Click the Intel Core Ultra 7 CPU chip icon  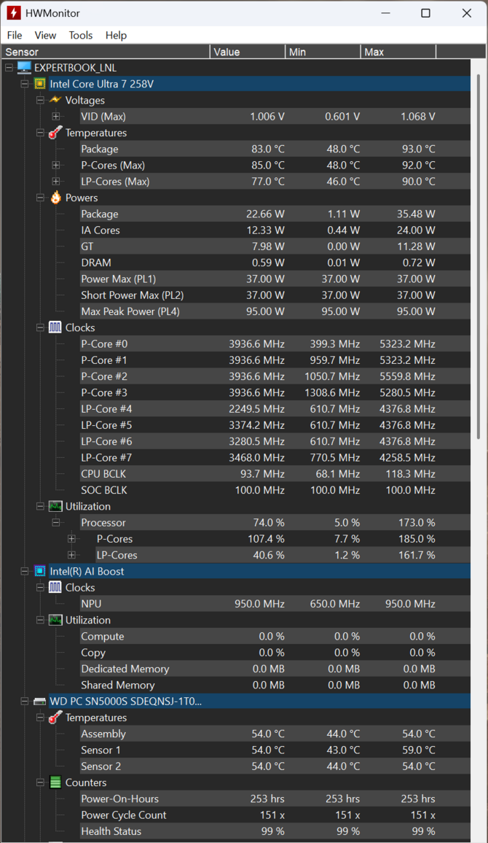pos(40,84)
